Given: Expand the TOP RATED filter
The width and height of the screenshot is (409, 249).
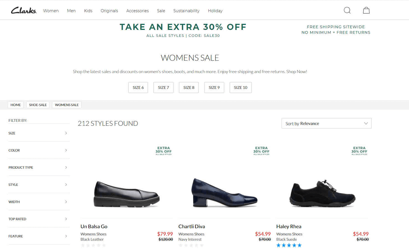Looking at the screenshot, I should click(39, 219).
